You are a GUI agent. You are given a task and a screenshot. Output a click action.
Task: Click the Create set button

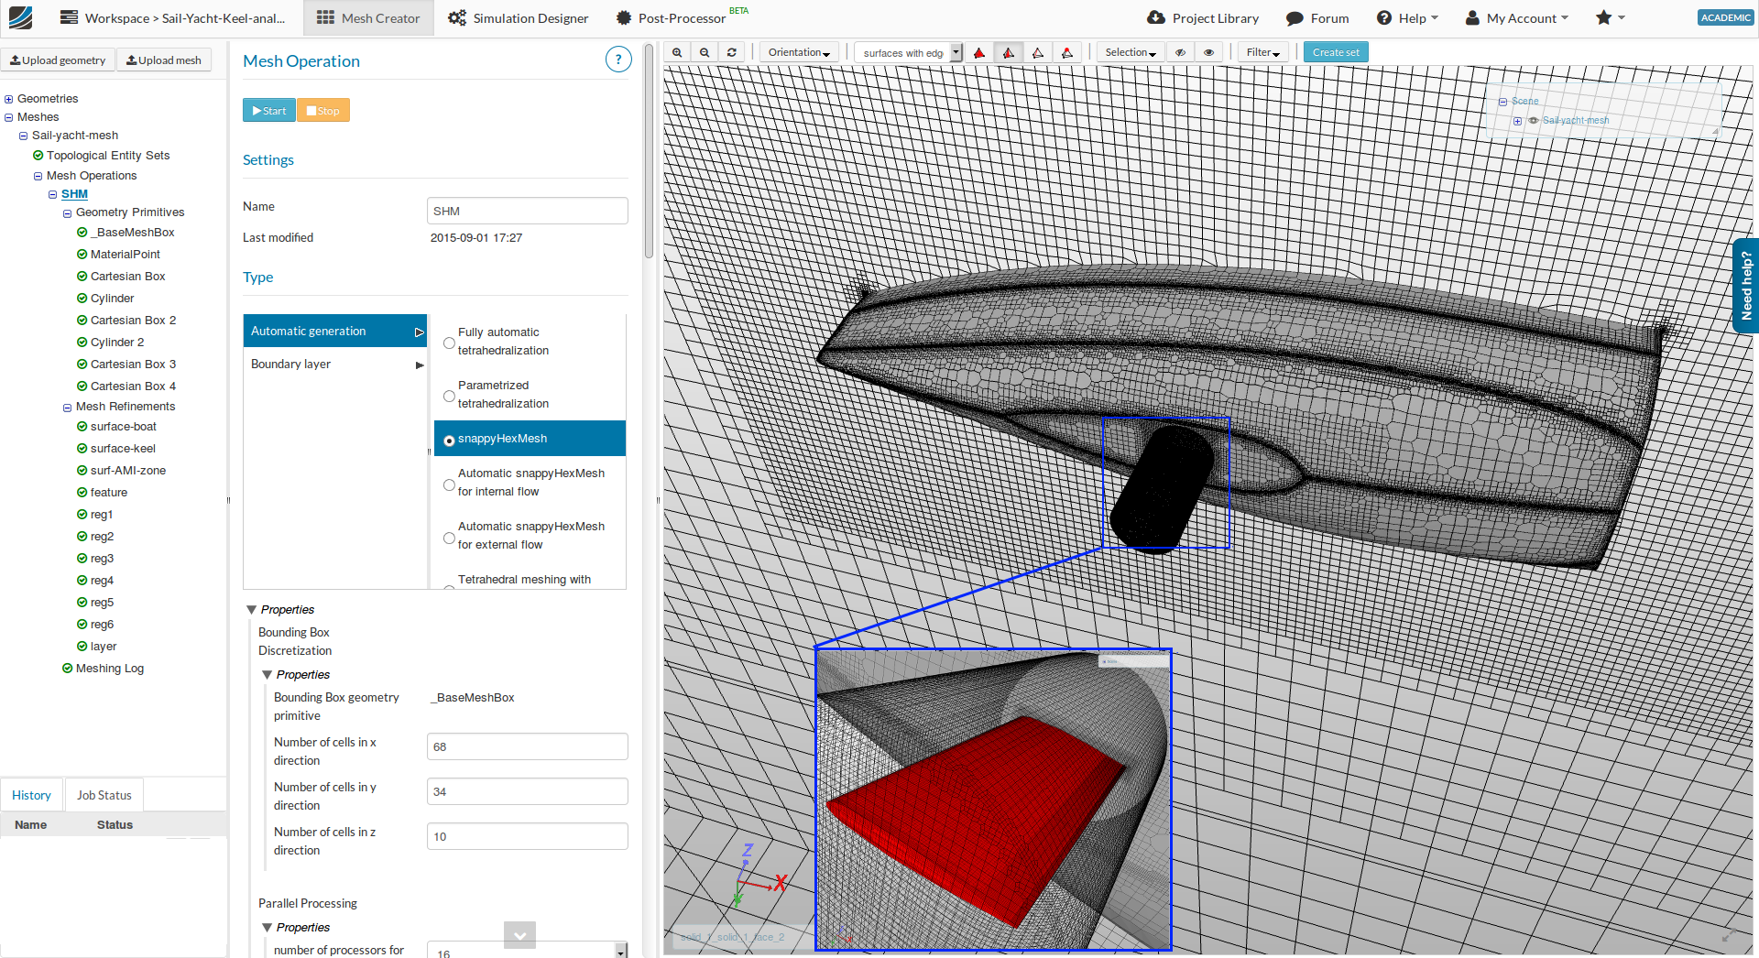[1336, 52]
